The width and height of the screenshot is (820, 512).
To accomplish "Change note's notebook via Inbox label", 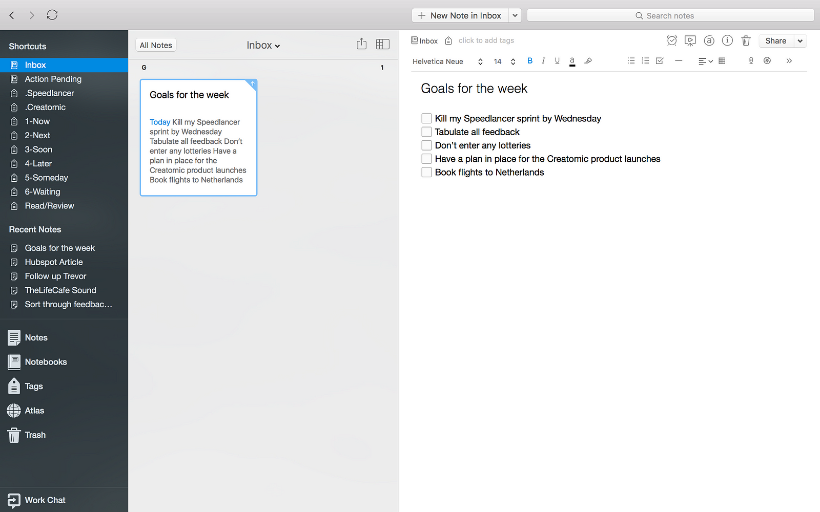I will [x=424, y=40].
